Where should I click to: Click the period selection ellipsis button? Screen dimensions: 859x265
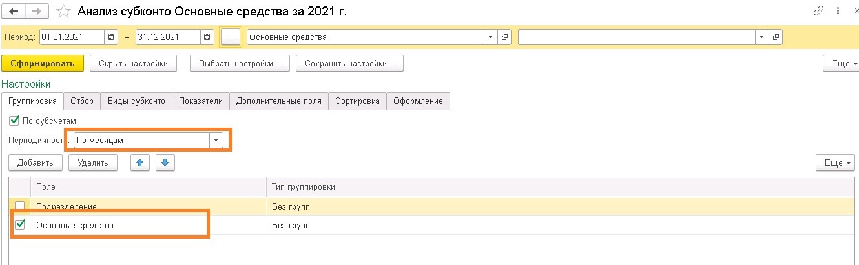point(231,37)
